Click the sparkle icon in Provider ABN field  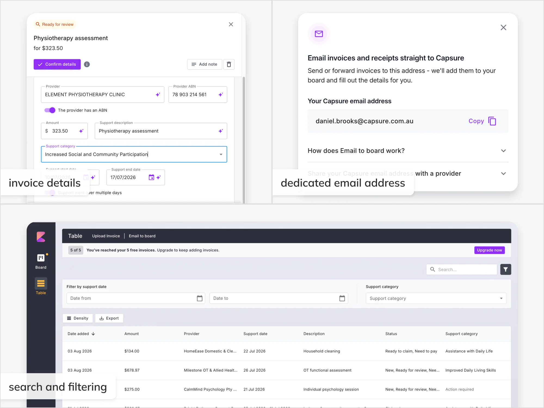click(221, 95)
